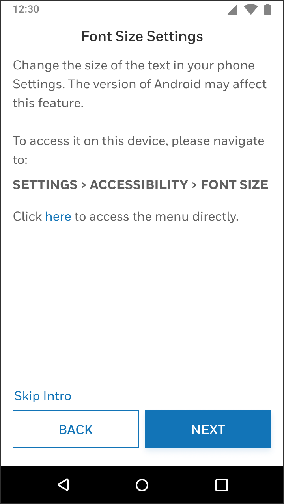
Task: Open recent apps via square icon
Action: pyautogui.click(x=222, y=485)
